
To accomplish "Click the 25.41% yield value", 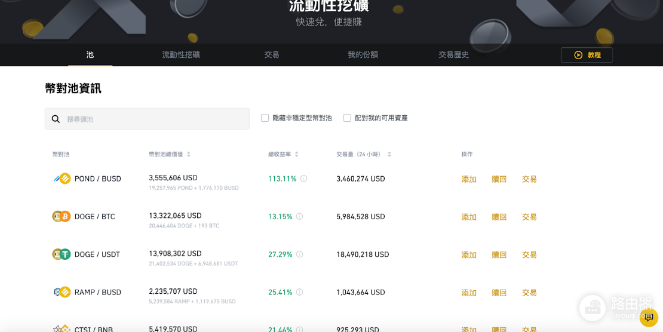I will (x=280, y=292).
